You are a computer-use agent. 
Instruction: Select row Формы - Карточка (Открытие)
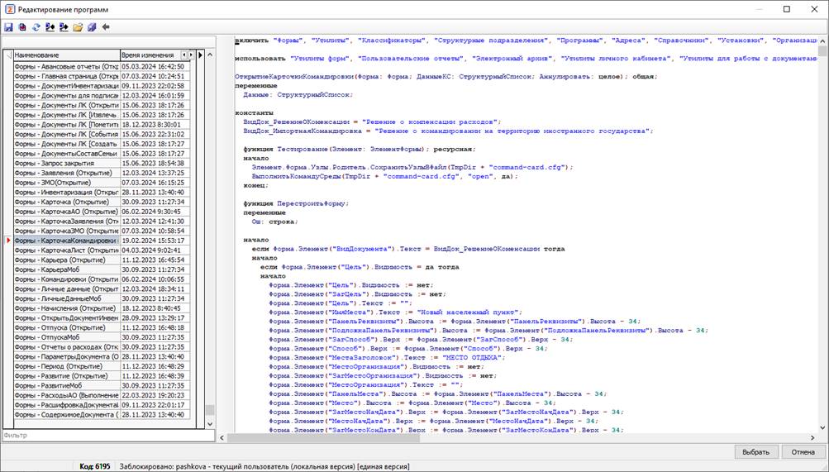click(x=102, y=202)
